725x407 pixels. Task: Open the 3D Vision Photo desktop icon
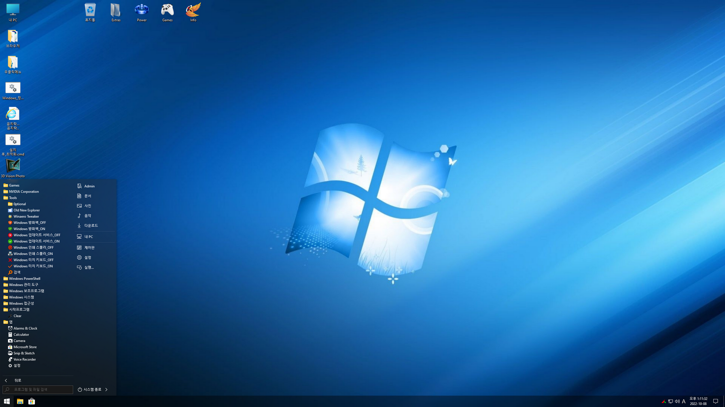pyautogui.click(x=13, y=168)
